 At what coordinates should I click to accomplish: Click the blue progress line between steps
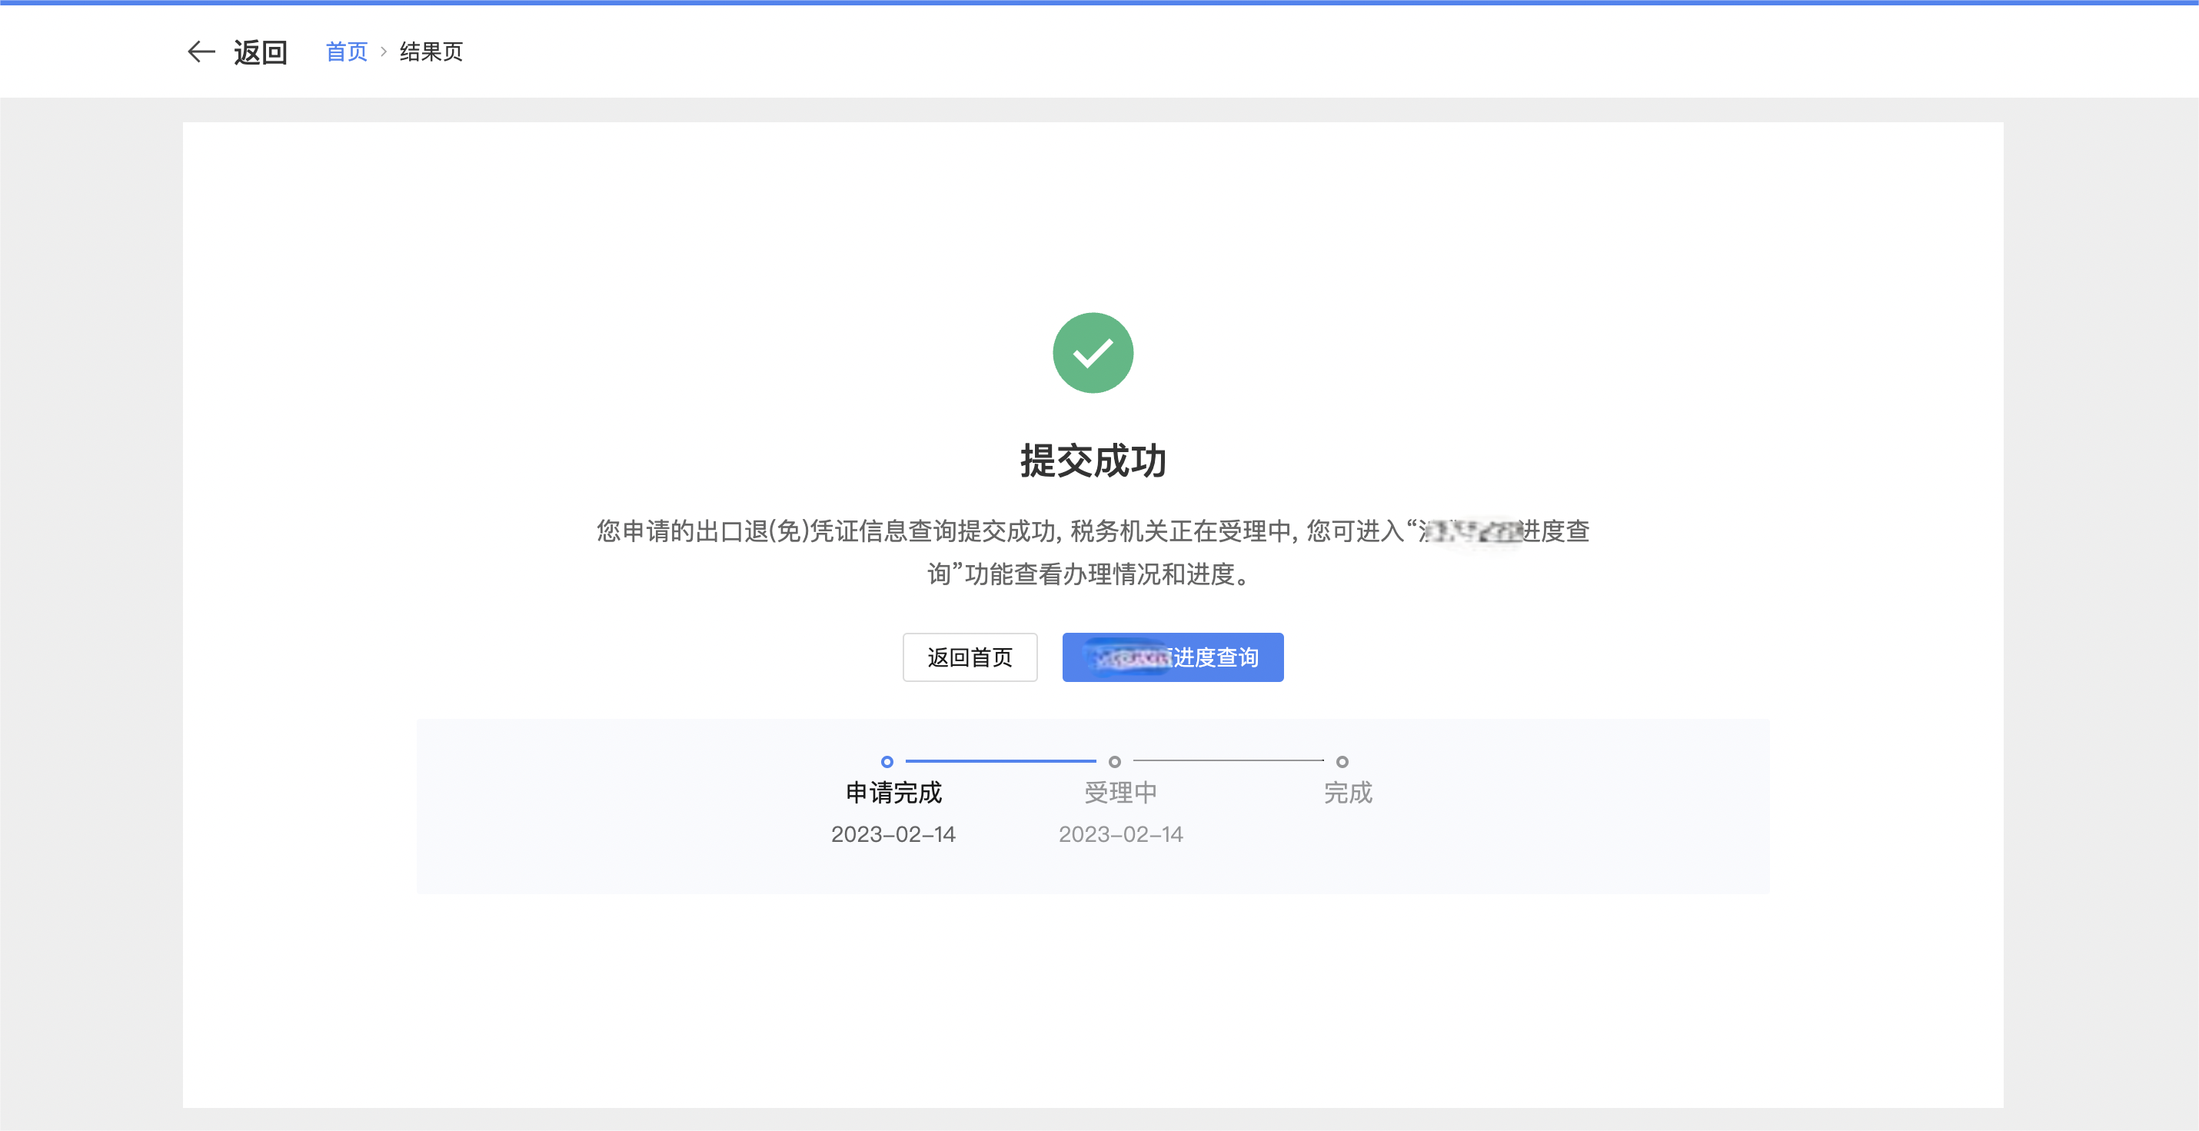tap(1000, 760)
